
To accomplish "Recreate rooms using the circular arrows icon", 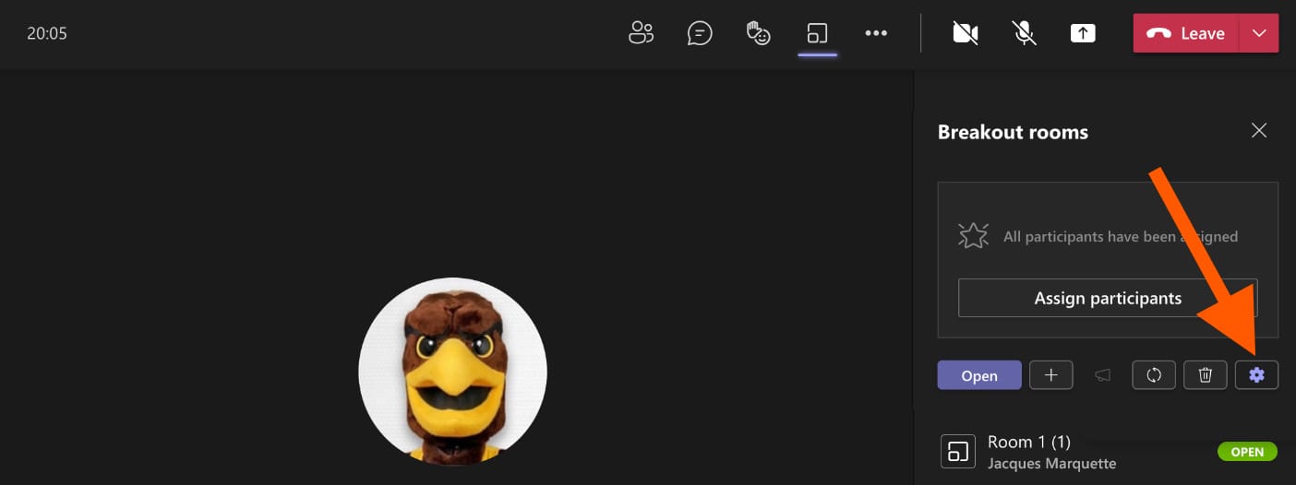I will pyautogui.click(x=1153, y=375).
